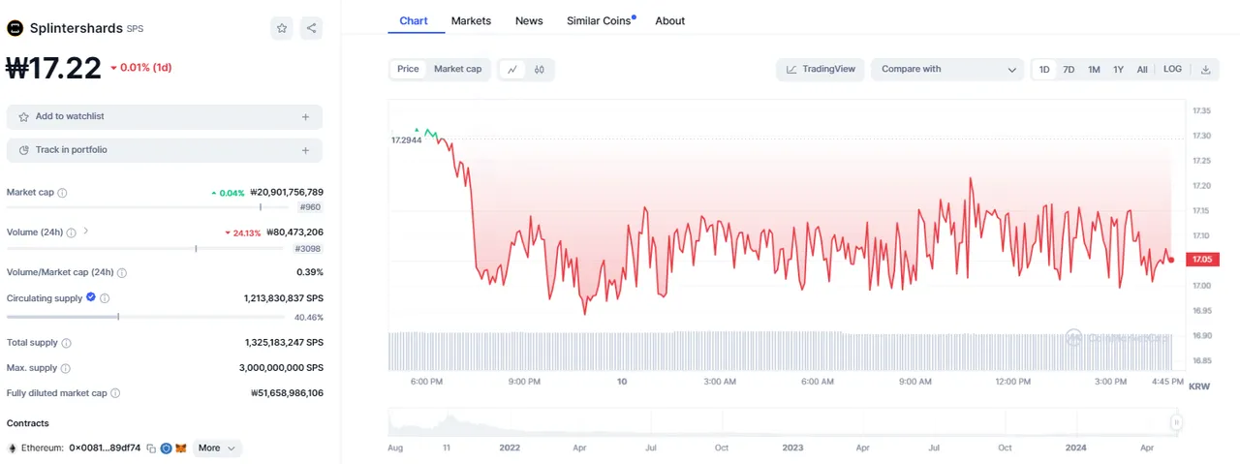Click Track in portfolio button
1240x464 pixels.
point(165,150)
